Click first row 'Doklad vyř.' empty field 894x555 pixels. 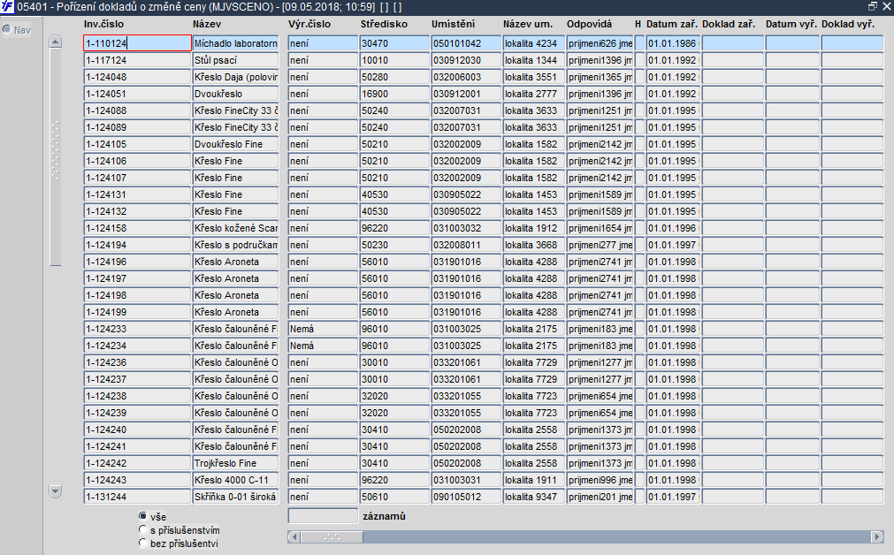852,43
